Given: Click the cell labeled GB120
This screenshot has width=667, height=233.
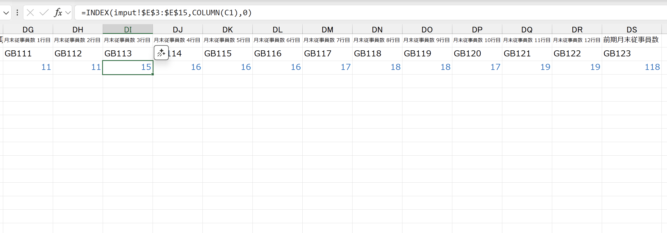Looking at the screenshot, I should pos(477,54).
